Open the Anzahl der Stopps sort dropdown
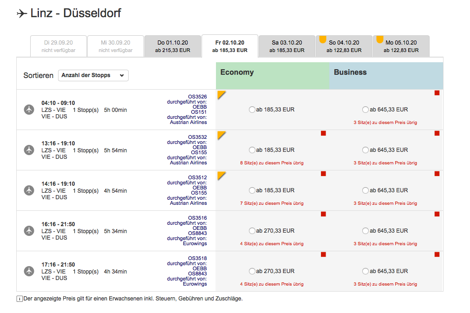 click(93, 75)
